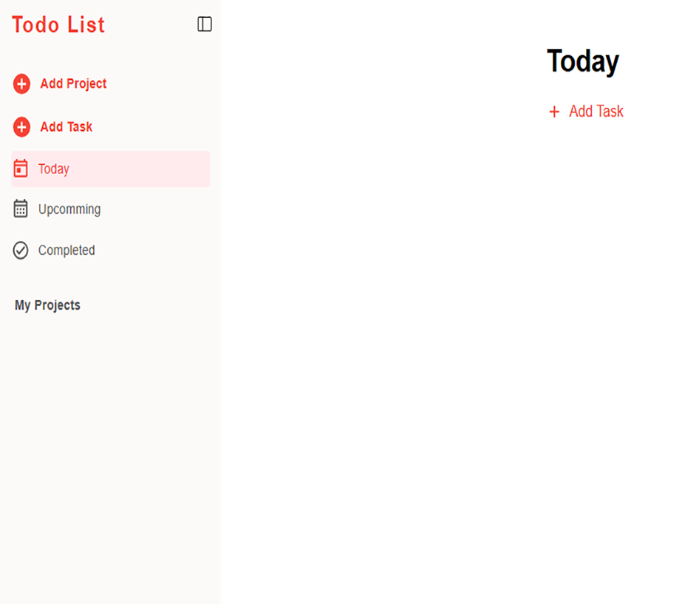Click the plus icon under the Today heading
The width and height of the screenshot is (682, 604).
[x=554, y=112]
